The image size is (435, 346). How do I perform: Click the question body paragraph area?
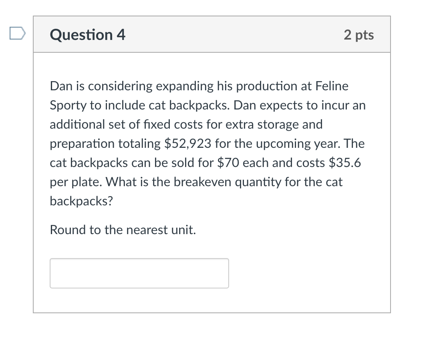[207, 143]
